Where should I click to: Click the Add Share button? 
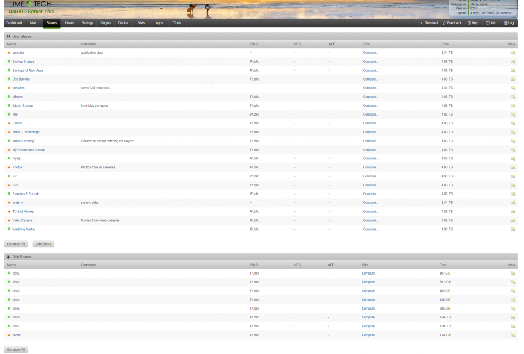(43, 244)
